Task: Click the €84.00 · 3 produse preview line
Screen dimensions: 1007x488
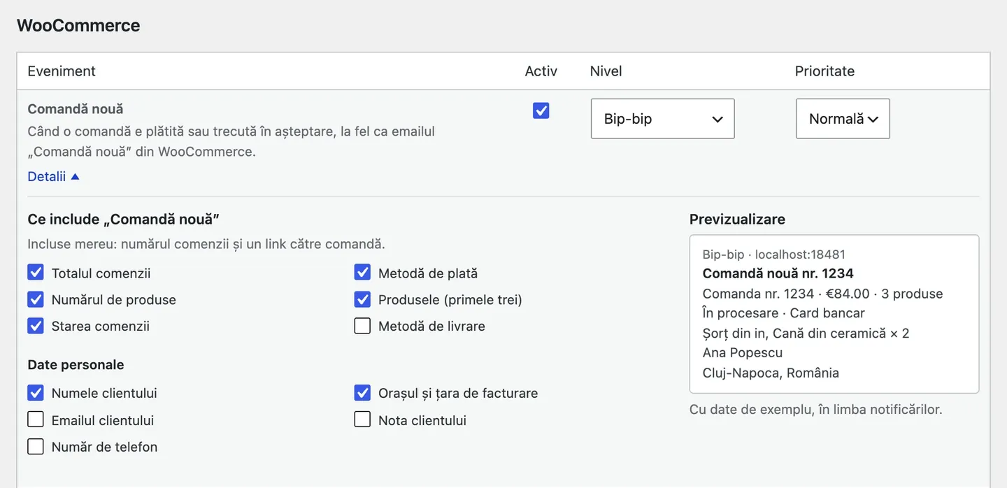Action: [823, 294]
